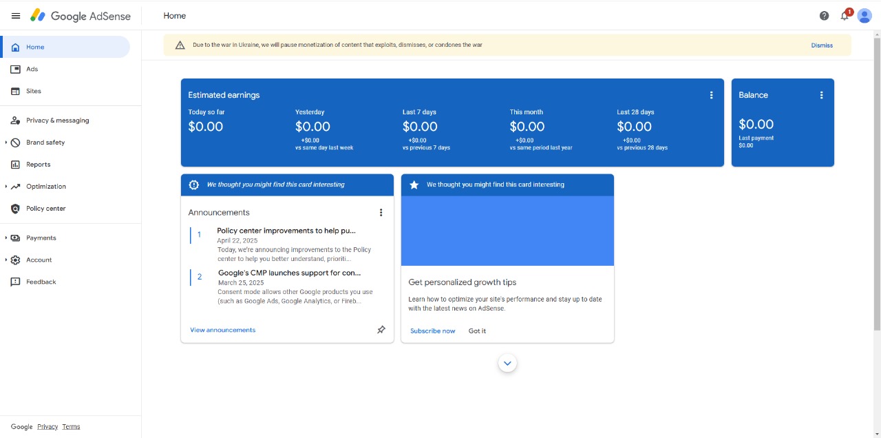Click the Google AdSense logo

81,16
